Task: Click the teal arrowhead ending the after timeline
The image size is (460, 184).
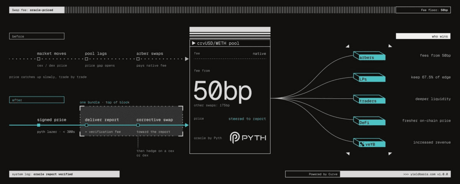Action: click(187, 125)
